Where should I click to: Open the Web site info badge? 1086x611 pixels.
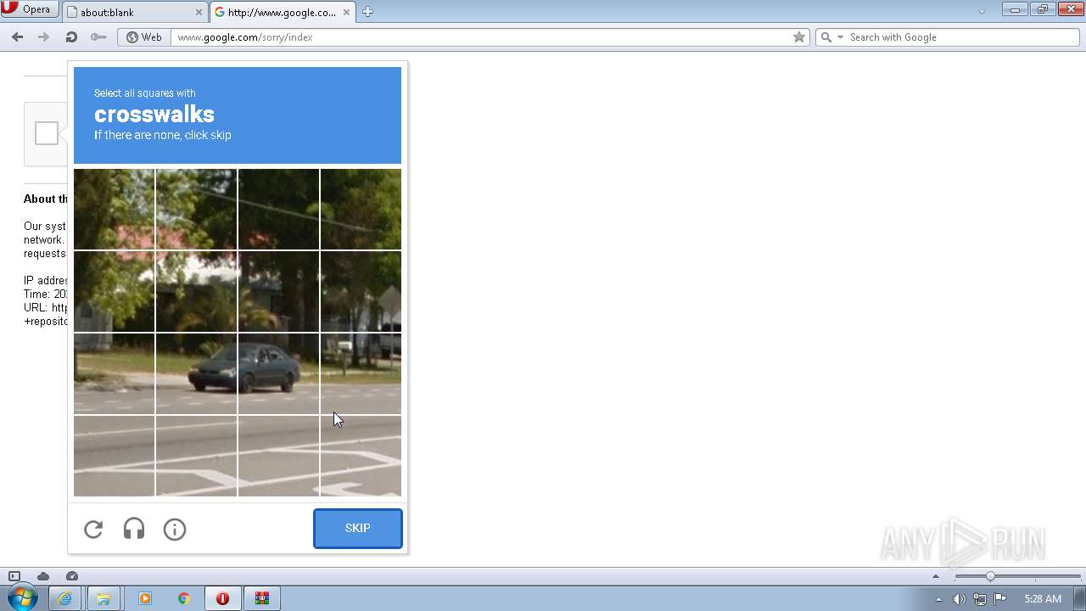(x=144, y=37)
